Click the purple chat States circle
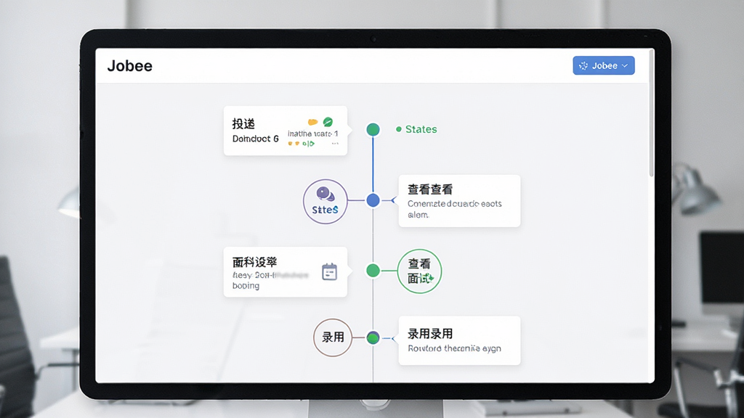This screenshot has width=744, height=418. pos(325,202)
